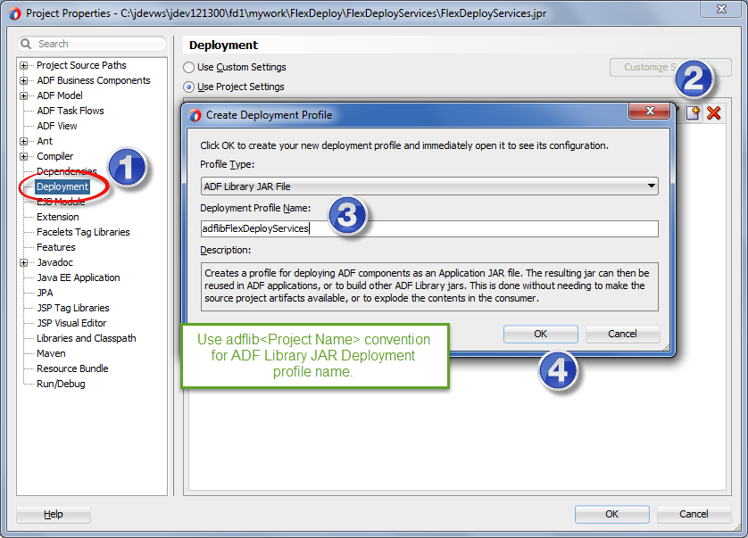748x538 pixels.
Task: Select Compiler label in tree
Action: coord(54,156)
